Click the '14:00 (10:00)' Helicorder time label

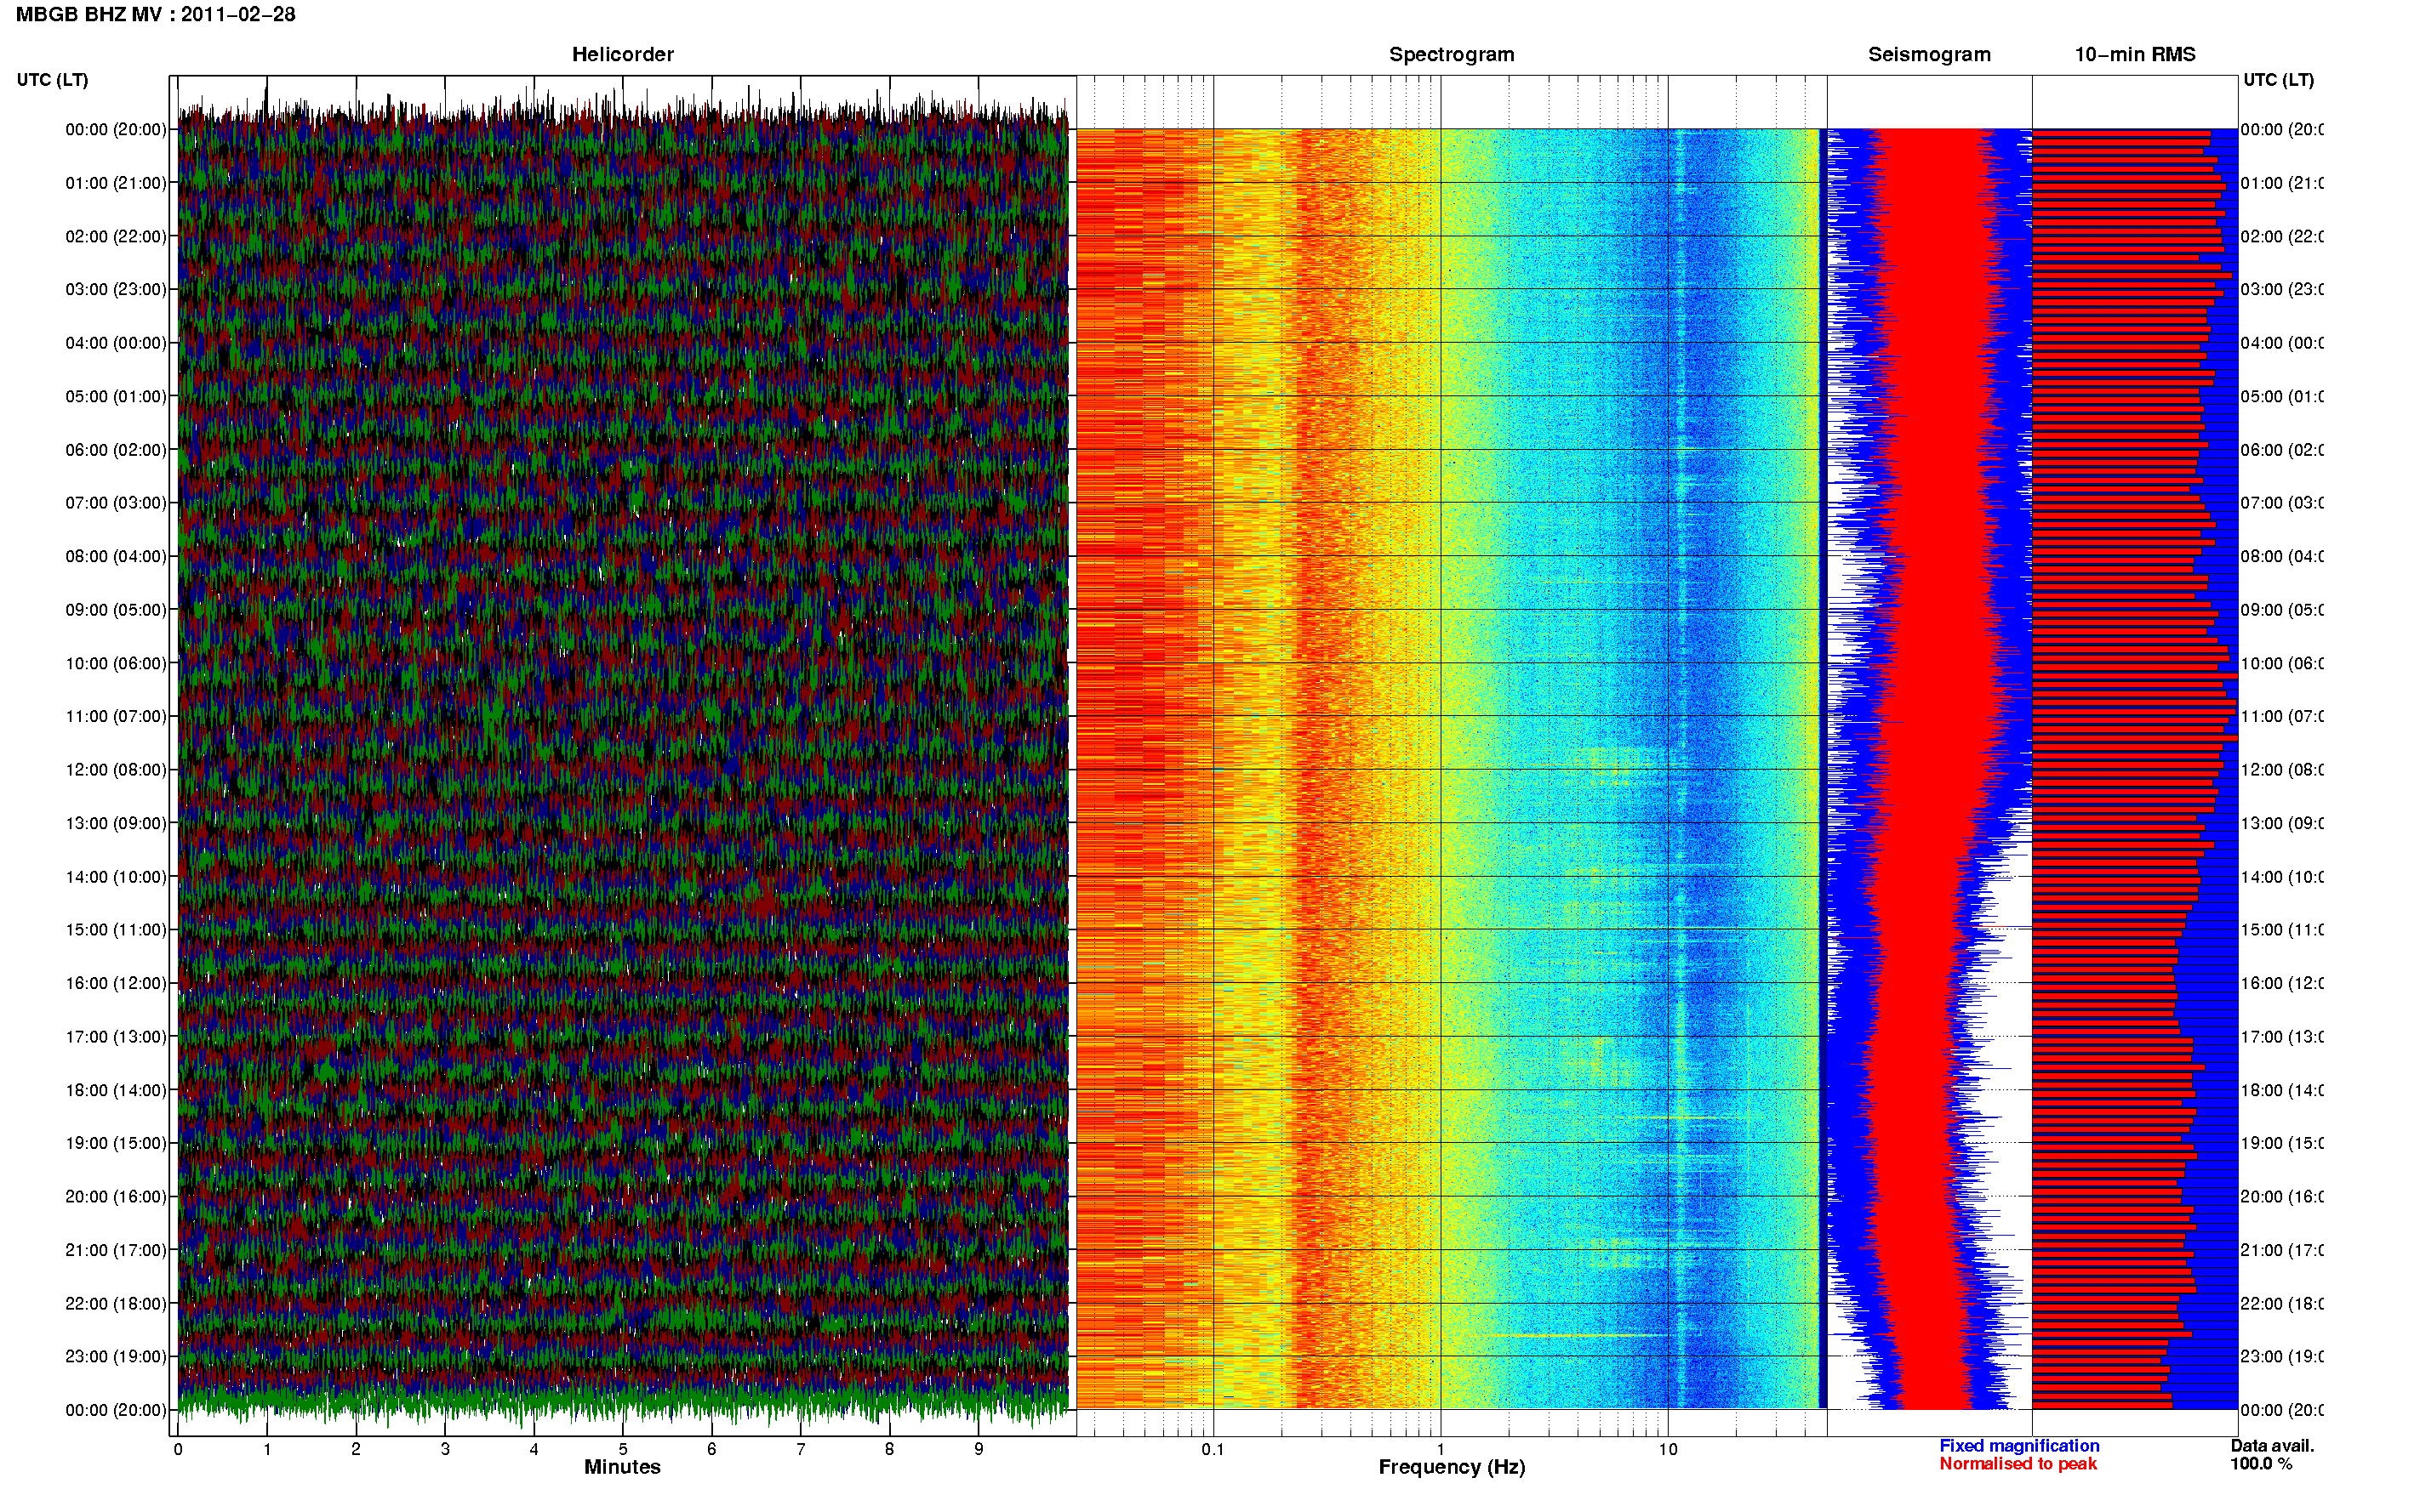[x=116, y=877]
